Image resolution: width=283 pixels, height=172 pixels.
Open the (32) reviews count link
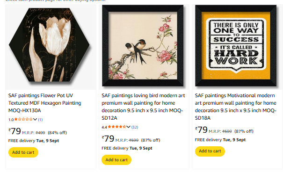pyautogui.click(x=135, y=127)
